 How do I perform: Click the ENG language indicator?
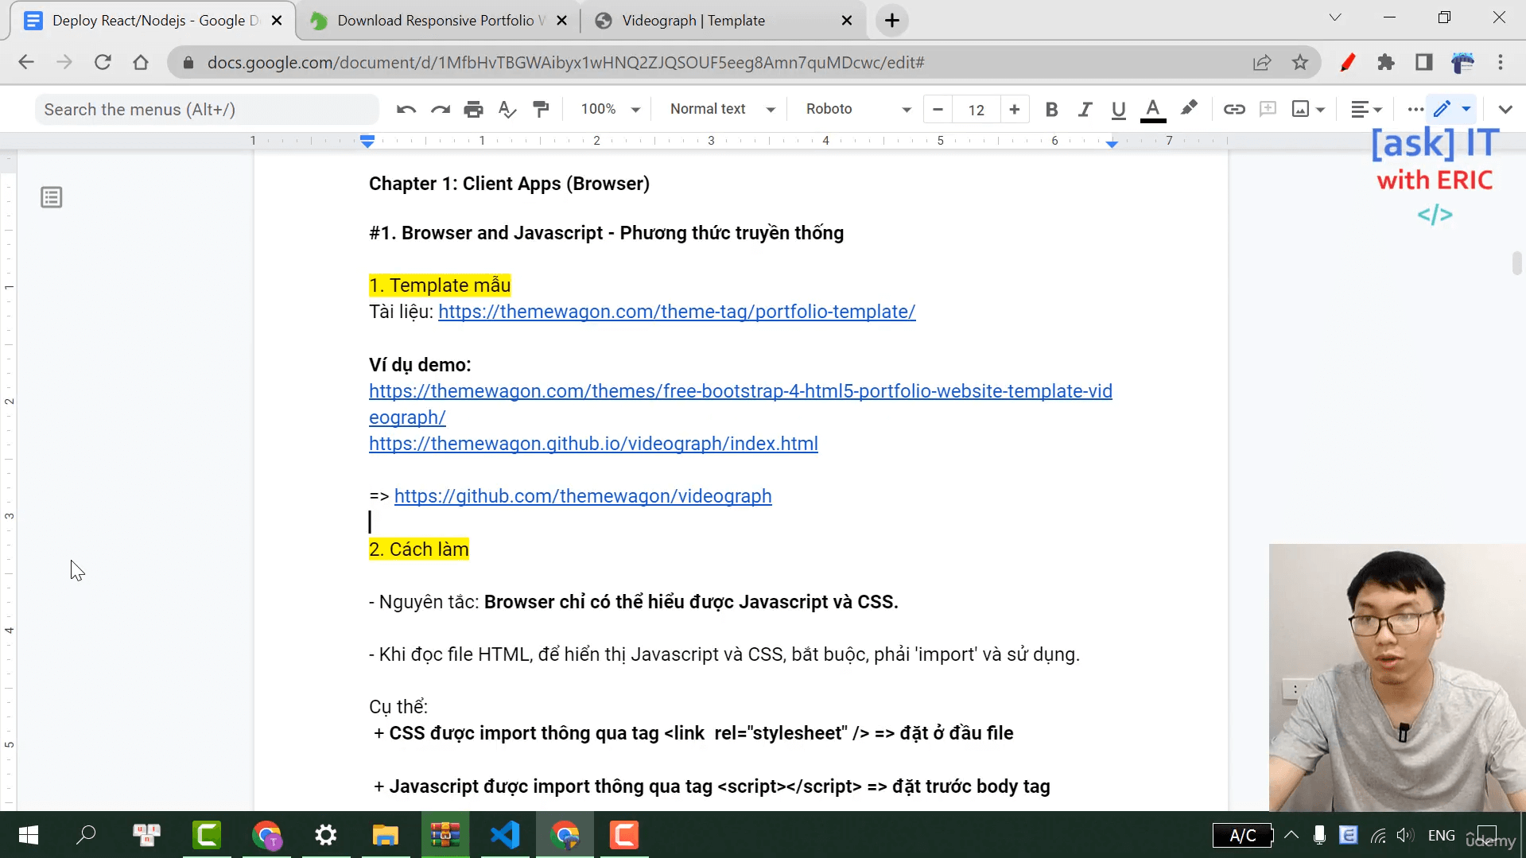point(1441,836)
